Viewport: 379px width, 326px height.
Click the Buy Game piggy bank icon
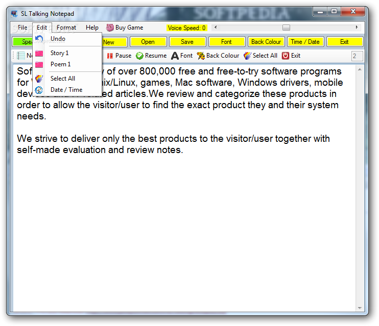point(110,28)
